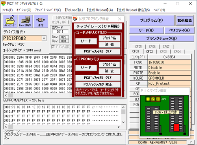197x145 pixels.
Task: Click the COM6 : AE-PGM877 V6.76 status
Action: click(x=158, y=142)
